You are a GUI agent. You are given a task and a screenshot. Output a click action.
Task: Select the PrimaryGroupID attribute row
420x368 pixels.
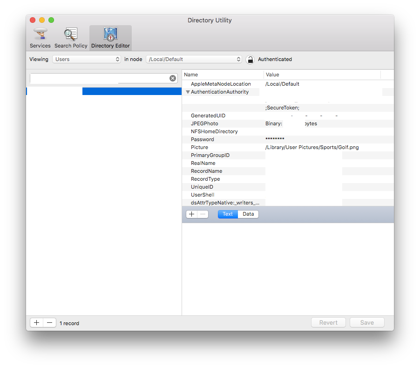coord(288,155)
